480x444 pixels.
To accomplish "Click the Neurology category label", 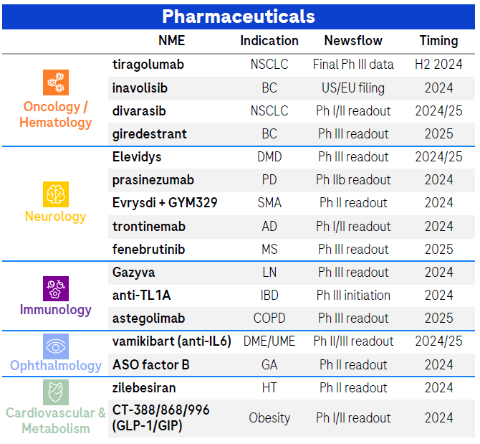I will click(55, 217).
